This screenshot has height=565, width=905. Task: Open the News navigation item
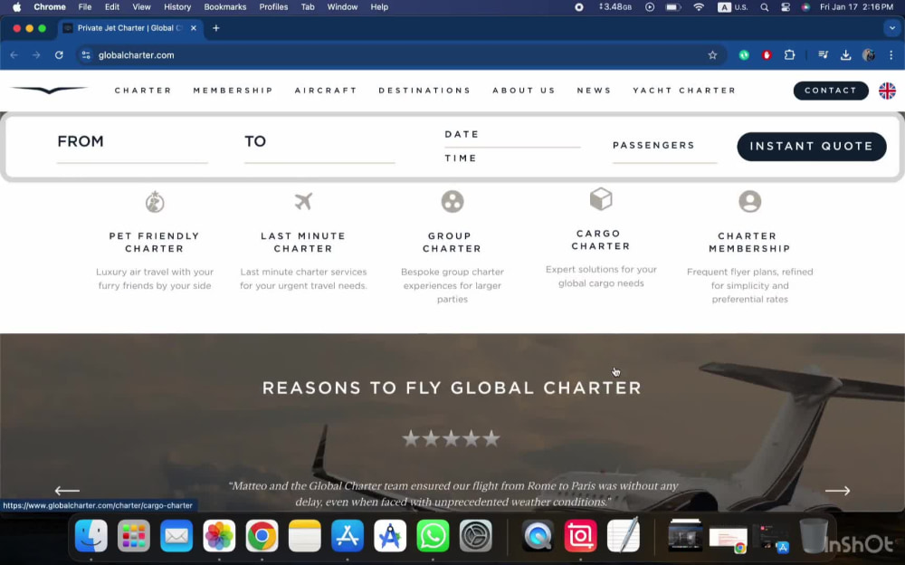click(594, 91)
